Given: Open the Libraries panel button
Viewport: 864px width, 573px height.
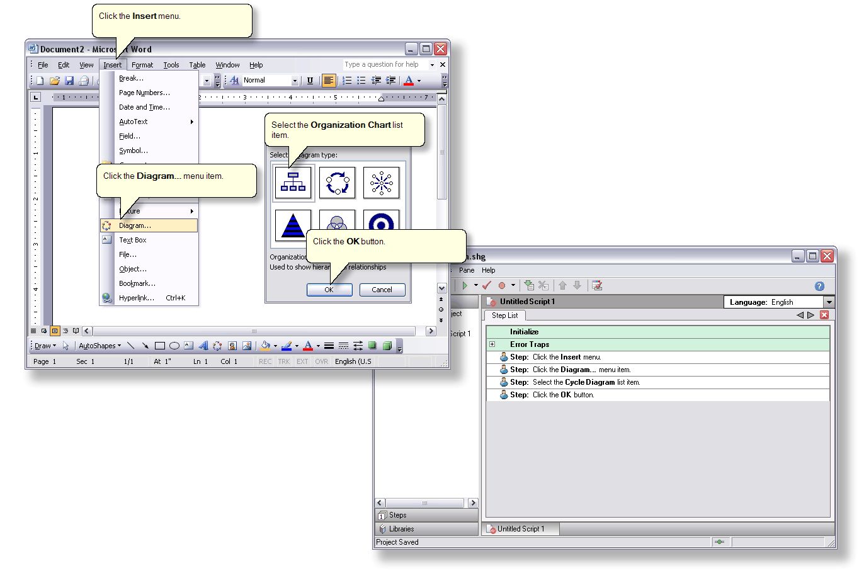Looking at the screenshot, I should tap(426, 529).
